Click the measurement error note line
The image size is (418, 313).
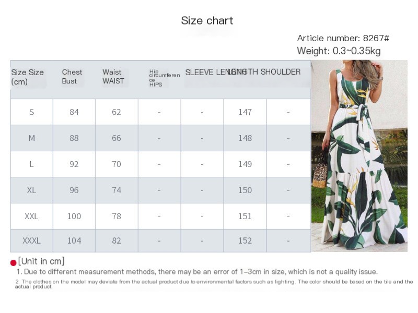point(197,272)
